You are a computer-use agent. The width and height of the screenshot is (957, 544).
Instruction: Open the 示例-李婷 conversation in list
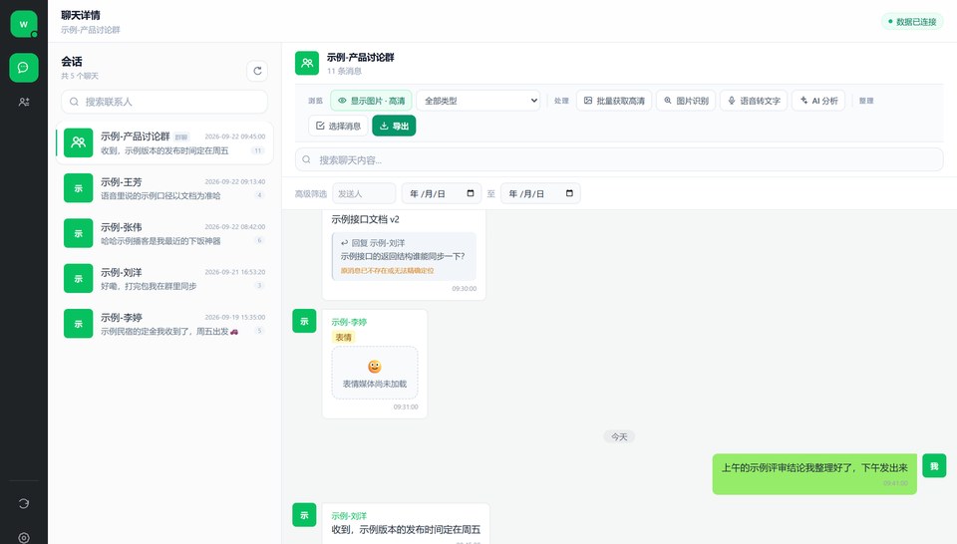(164, 324)
